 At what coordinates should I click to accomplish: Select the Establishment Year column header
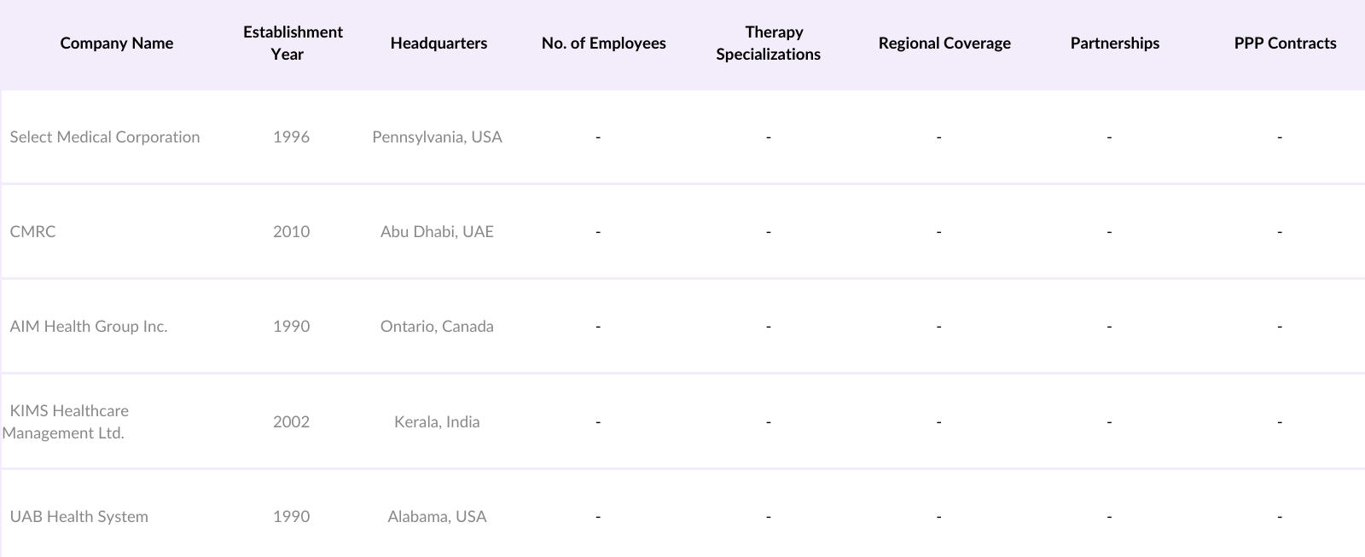[293, 44]
